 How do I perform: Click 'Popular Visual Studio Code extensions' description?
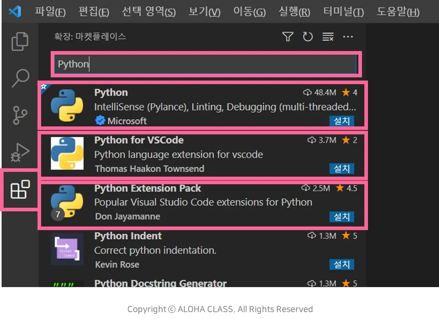point(203,202)
